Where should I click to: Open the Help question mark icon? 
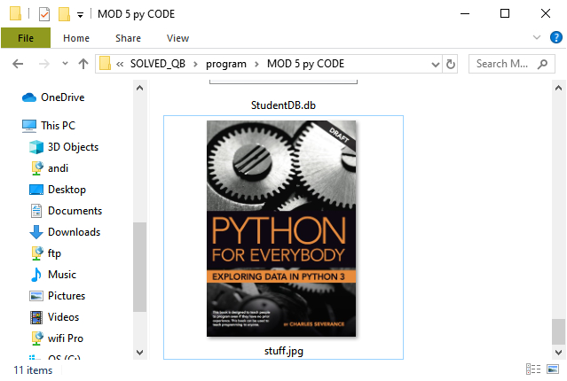[555, 37]
